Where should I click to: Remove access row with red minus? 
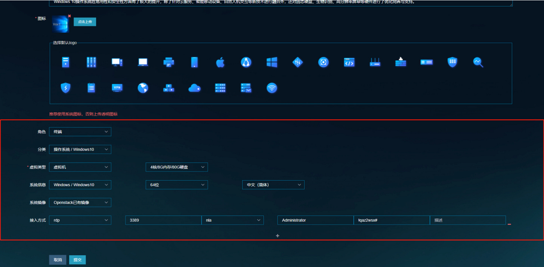click(x=509, y=224)
